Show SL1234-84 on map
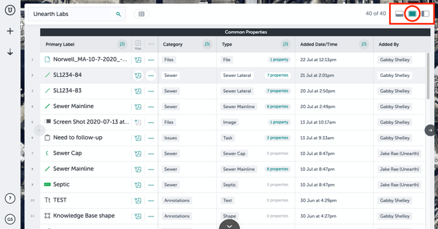This screenshot has width=438, height=229. coord(138,76)
